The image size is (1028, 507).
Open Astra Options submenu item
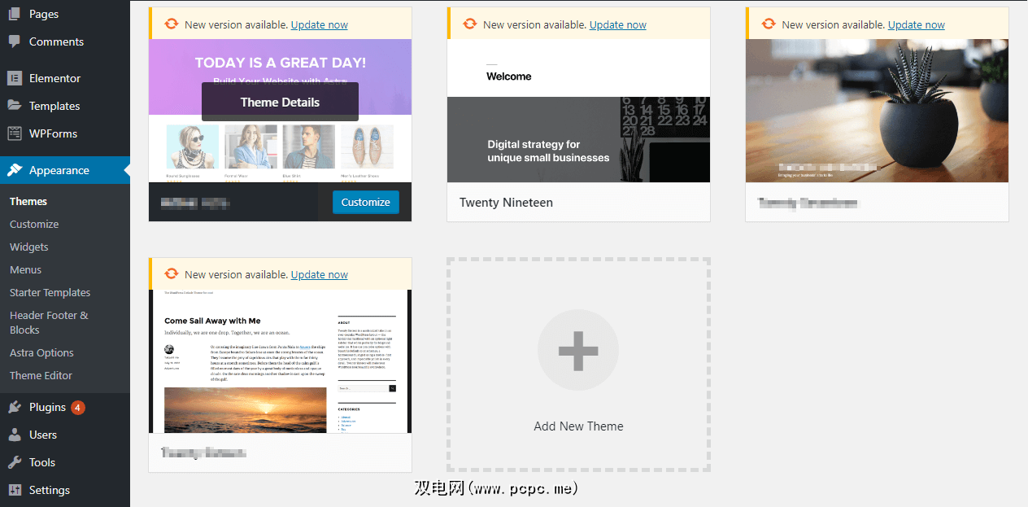point(41,352)
